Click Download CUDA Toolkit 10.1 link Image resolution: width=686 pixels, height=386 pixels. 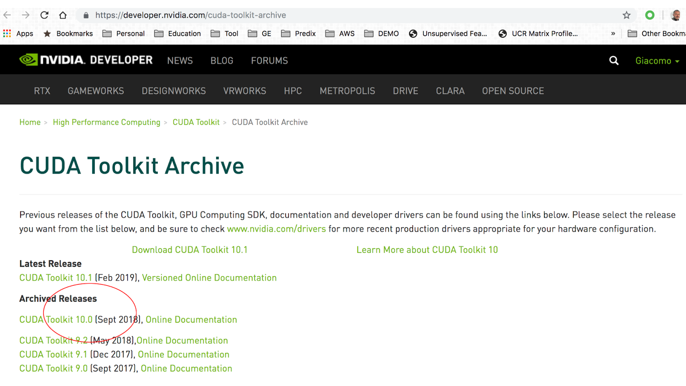(190, 250)
